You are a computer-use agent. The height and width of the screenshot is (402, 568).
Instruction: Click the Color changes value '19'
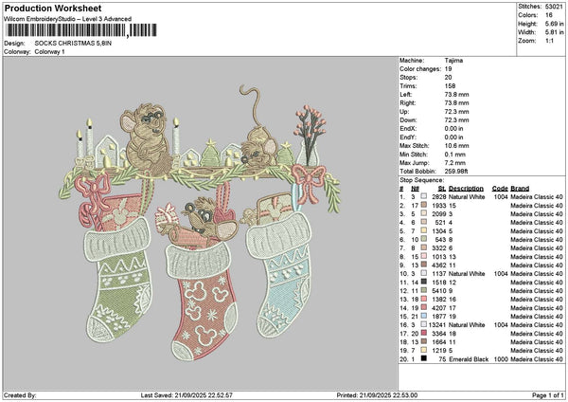(x=448, y=69)
